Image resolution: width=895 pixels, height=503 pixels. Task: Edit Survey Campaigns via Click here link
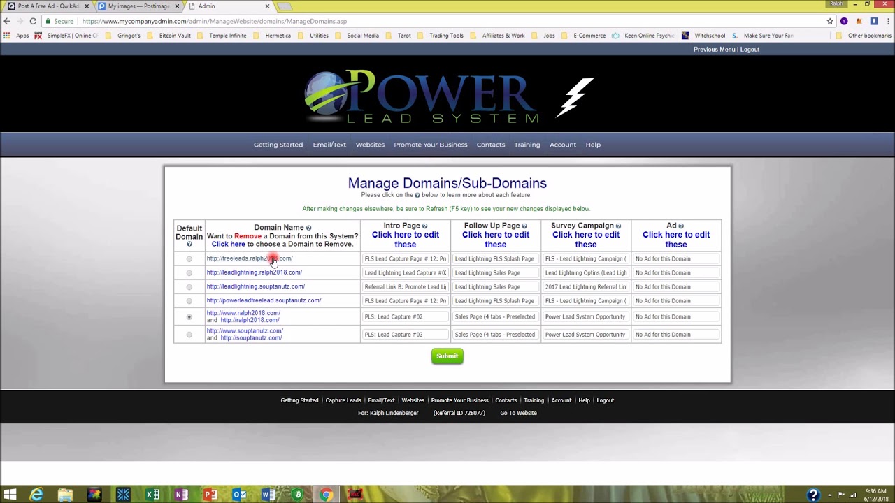(x=586, y=240)
